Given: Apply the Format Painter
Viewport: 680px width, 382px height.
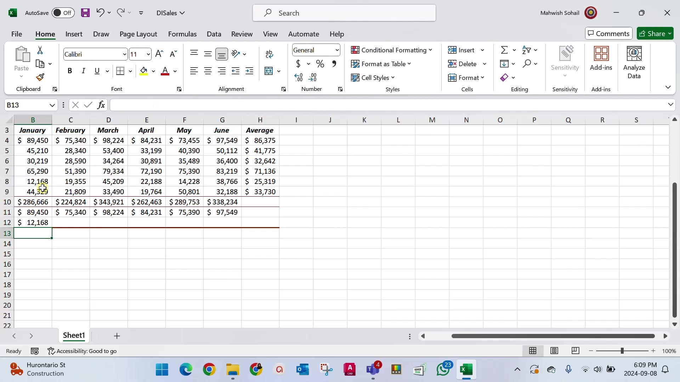Looking at the screenshot, I should (40, 77).
